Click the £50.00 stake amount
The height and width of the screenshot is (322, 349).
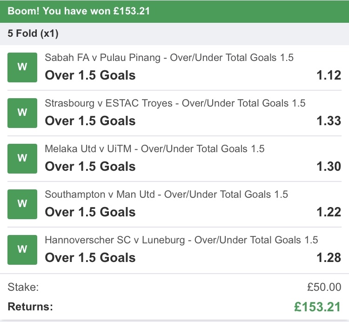(321, 287)
